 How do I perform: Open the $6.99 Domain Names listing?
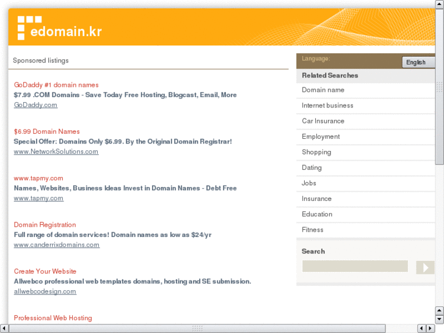click(x=47, y=131)
